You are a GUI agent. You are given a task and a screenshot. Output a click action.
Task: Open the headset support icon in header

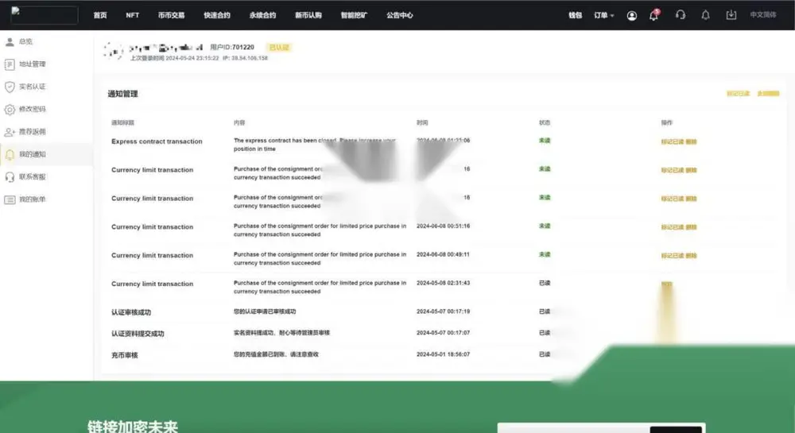coord(681,15)
